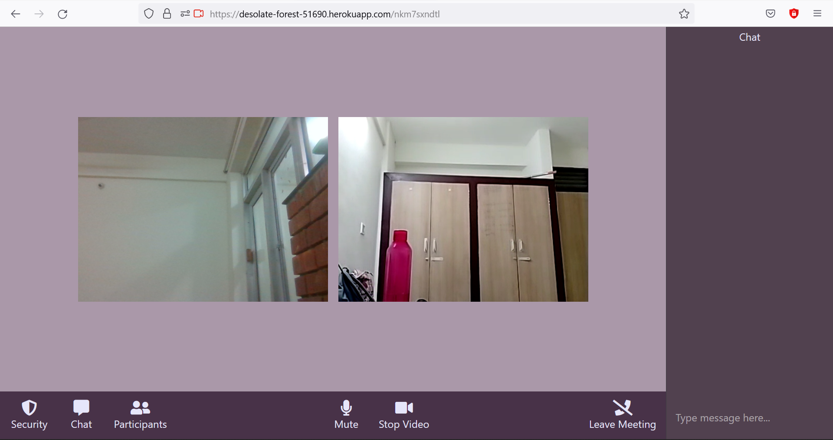Select the left participant video tile

[203, 209]
